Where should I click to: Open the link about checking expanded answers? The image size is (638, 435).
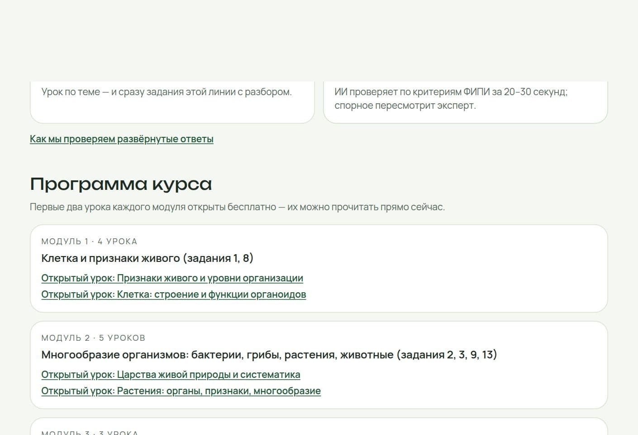point(121,139)
